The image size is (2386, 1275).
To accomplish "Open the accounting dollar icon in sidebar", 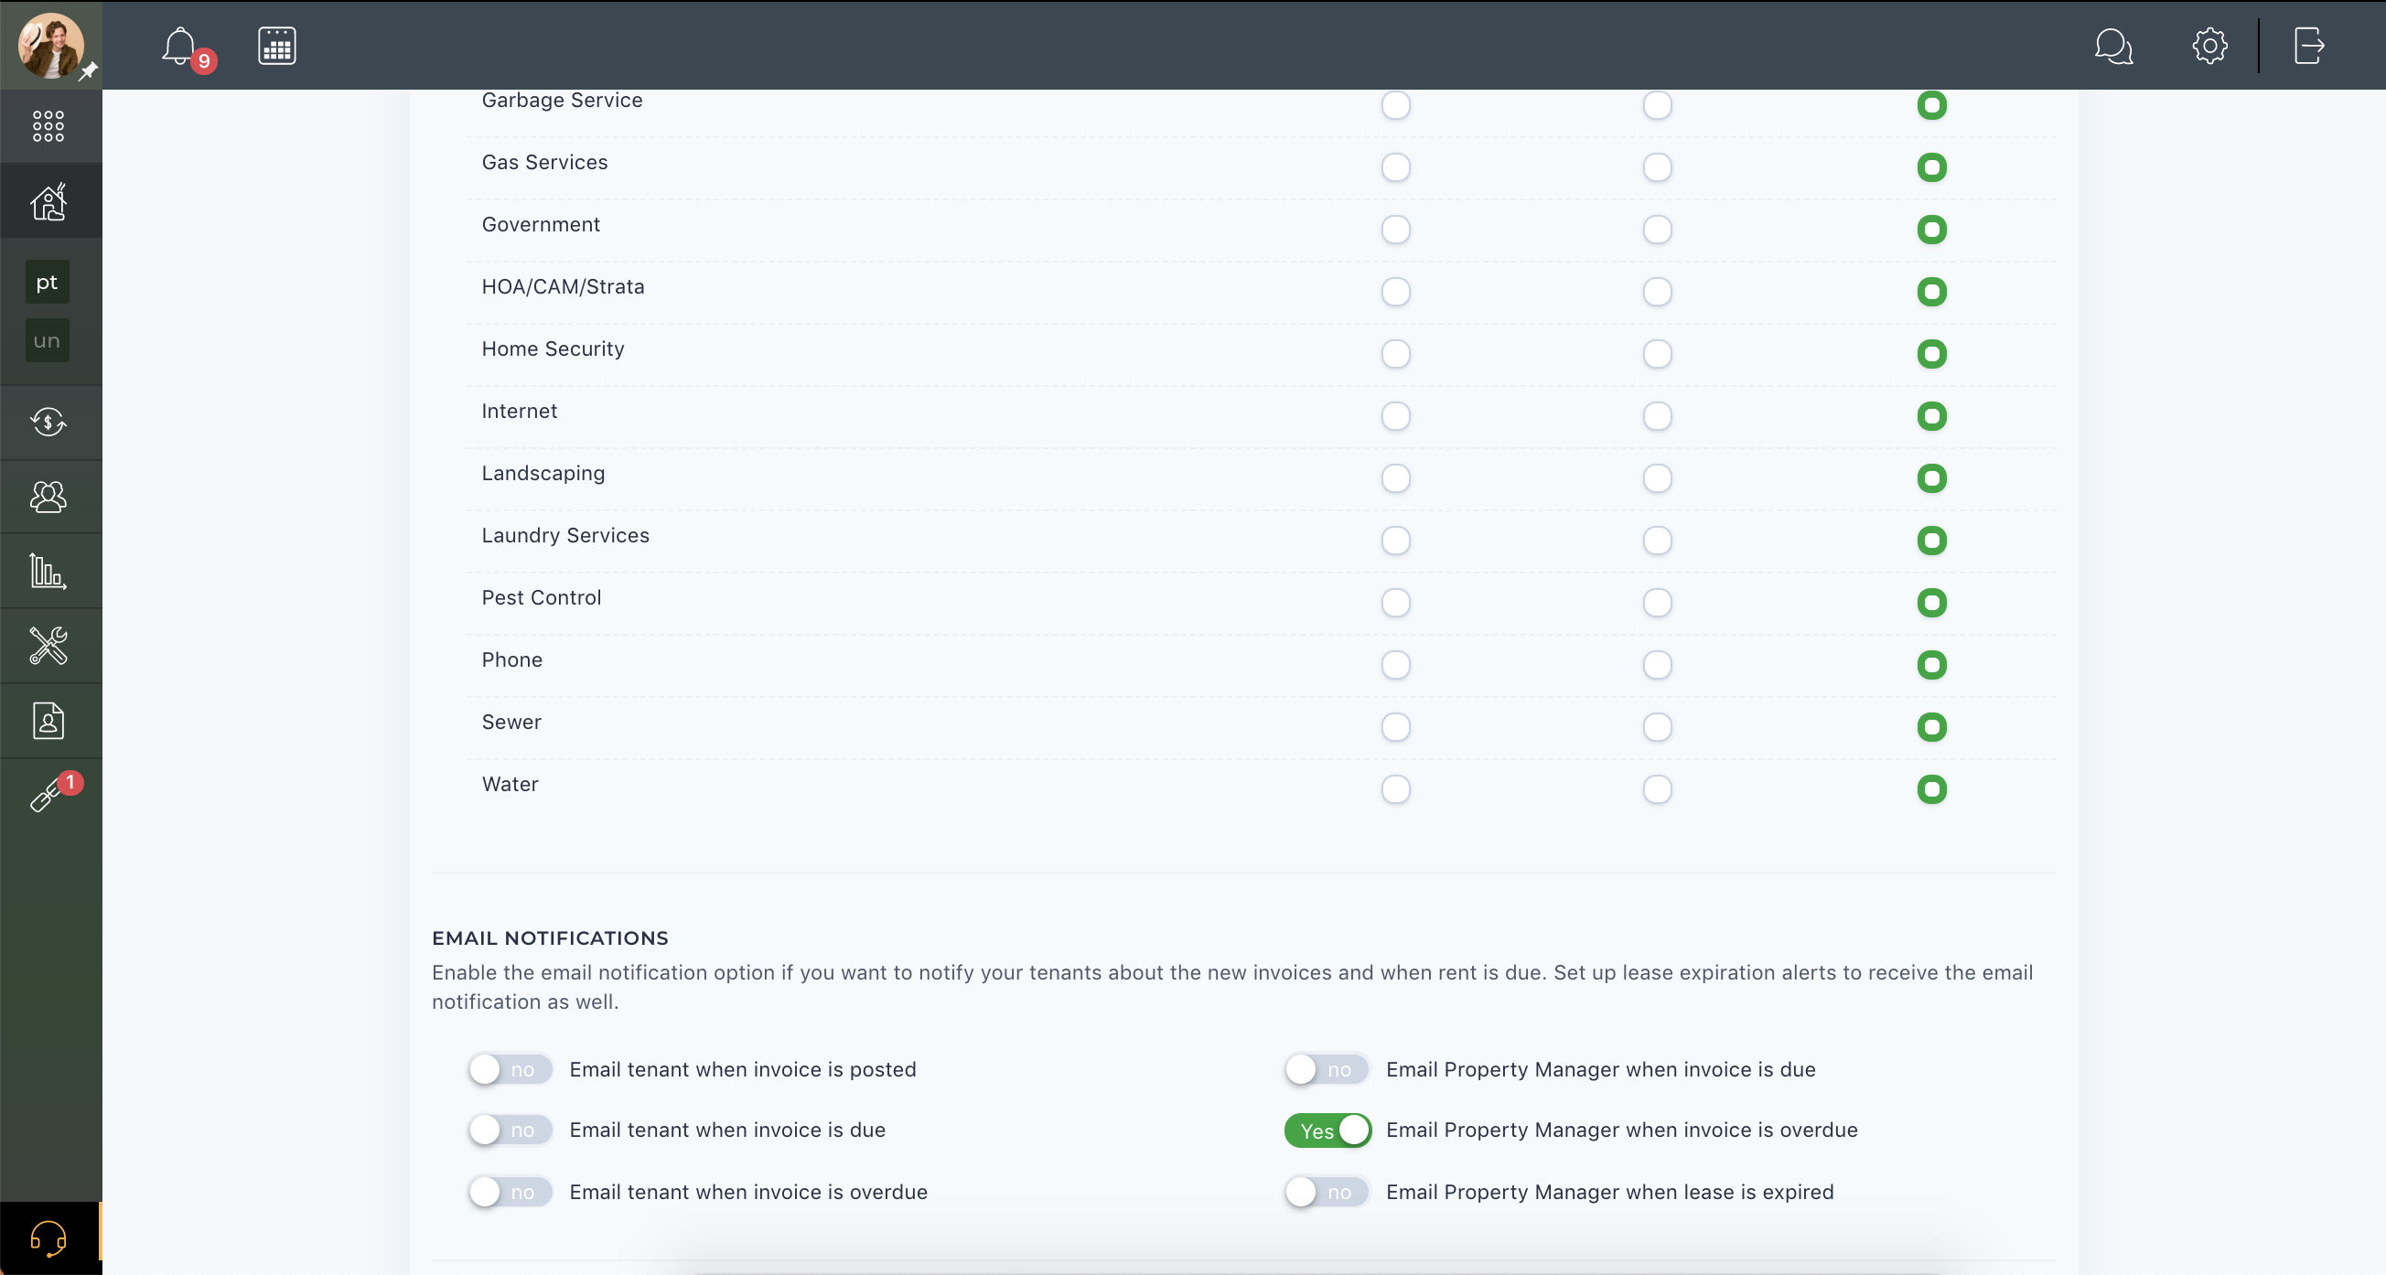I will tap(48, 423).
